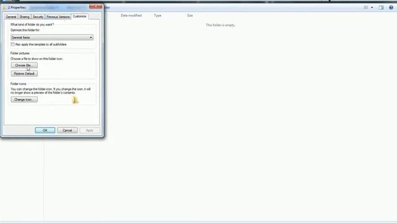Click the folder icon preview image
Image resolution: width=397 pixels, height=223 pixels.
click(76, 100)
